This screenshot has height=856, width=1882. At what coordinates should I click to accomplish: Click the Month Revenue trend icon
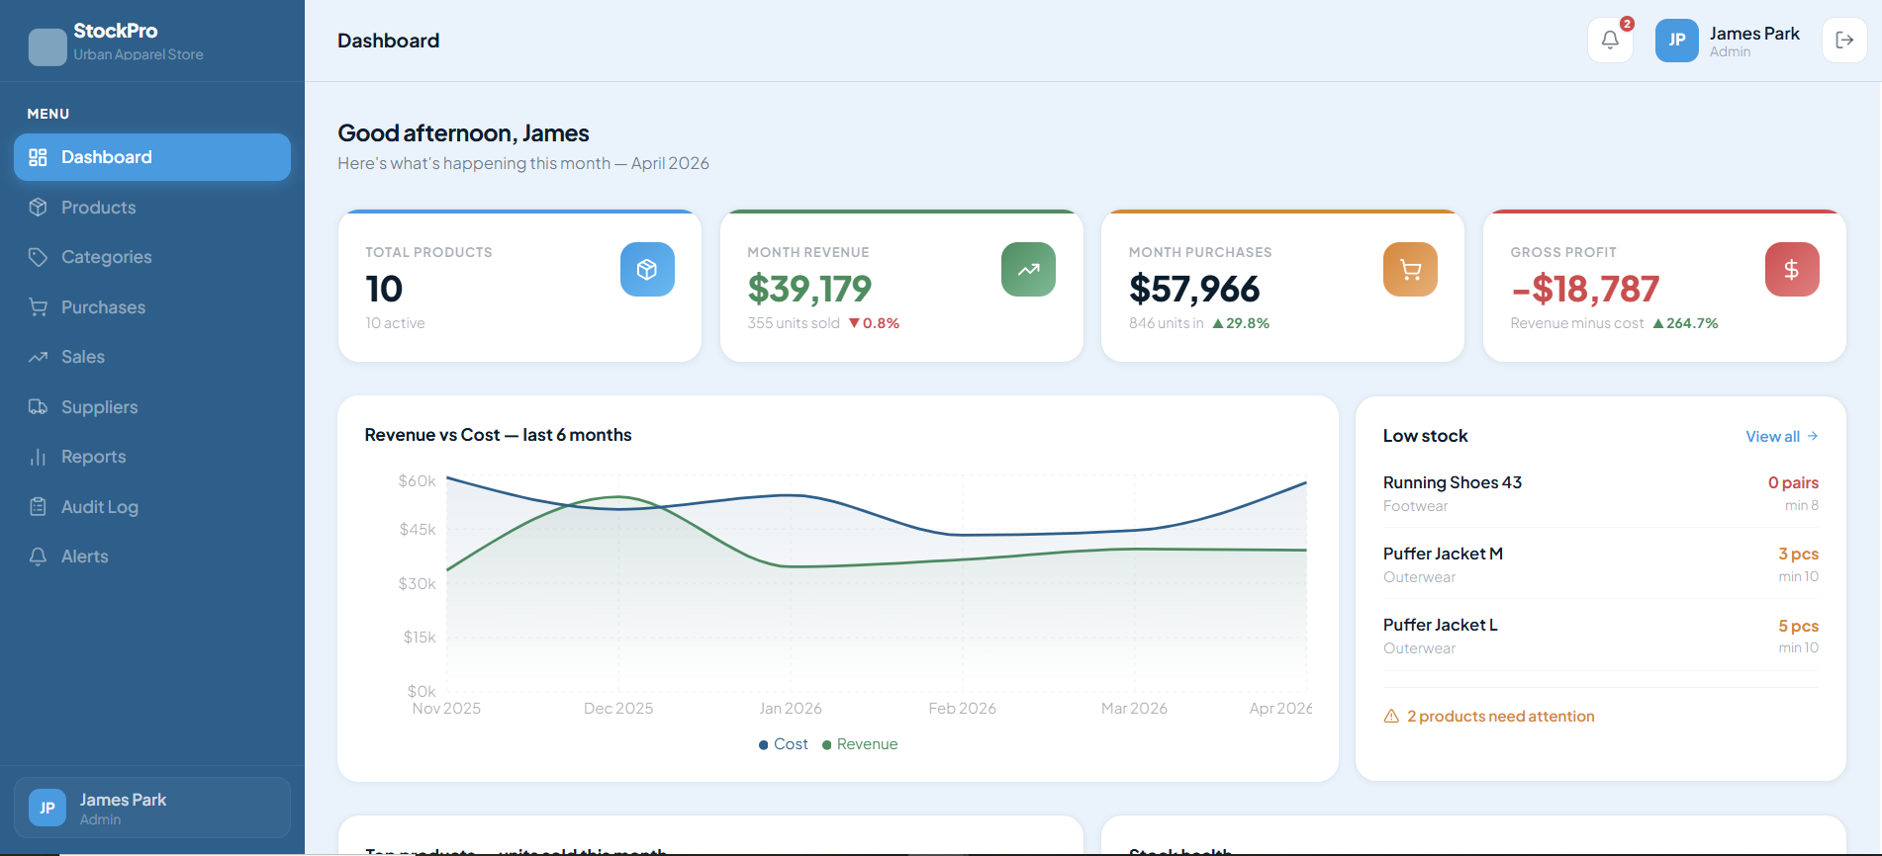point(1028,270)
